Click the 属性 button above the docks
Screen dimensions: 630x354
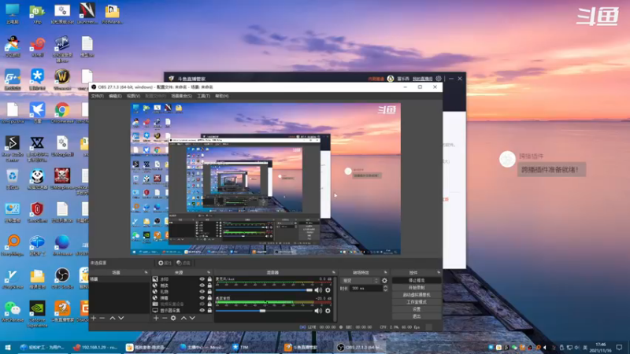pyautogui.click(x=165, y=263)
